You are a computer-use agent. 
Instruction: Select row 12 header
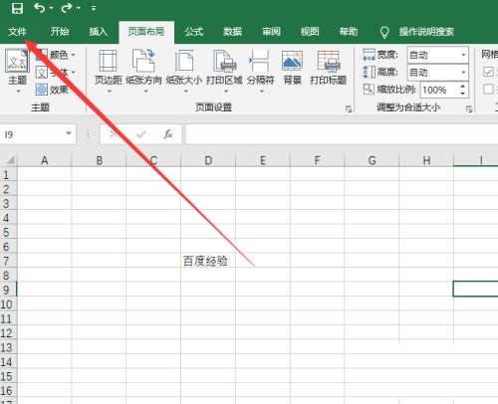[x=8, y=332]
